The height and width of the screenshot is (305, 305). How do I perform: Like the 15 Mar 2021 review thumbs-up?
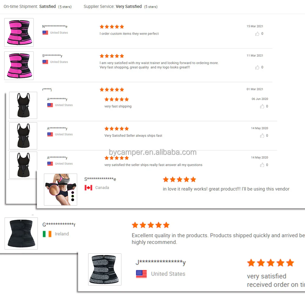tap(257, 34)
